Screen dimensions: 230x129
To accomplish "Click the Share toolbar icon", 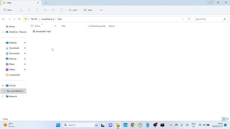I will coord(54,10).
